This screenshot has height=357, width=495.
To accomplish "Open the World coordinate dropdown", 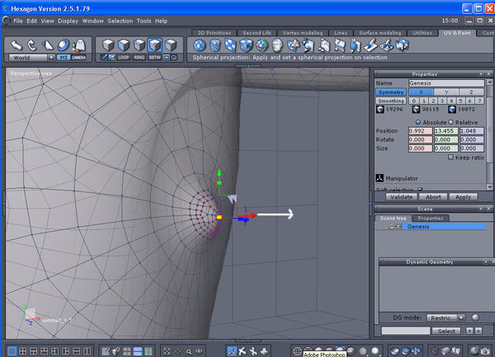I will [x=51, y=58].
